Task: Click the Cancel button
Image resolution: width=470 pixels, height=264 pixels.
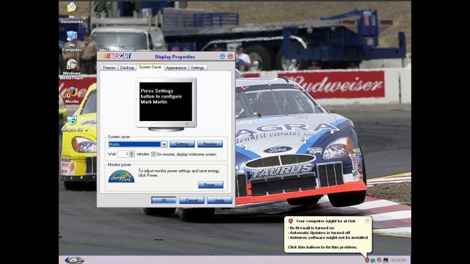Action: (192, 200)
